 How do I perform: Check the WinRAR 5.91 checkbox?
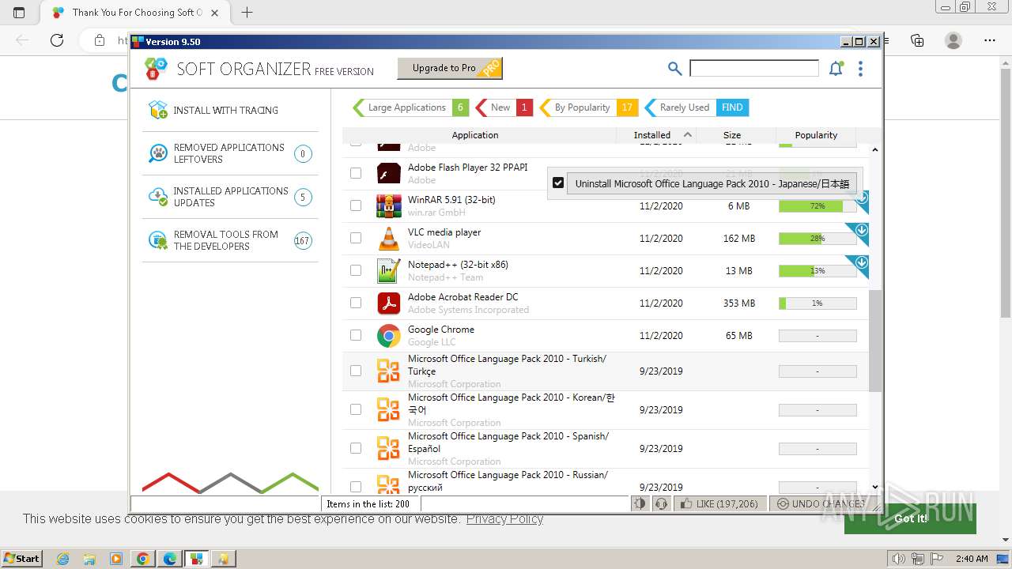(356, 205)
